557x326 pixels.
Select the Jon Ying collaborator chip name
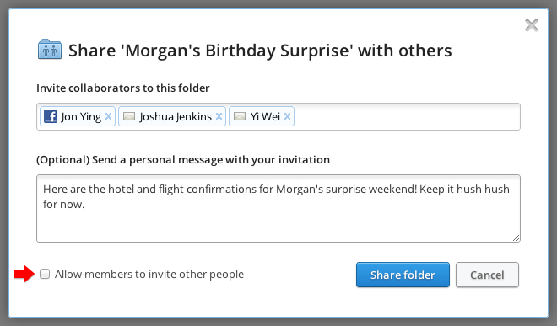pos(81,116)
